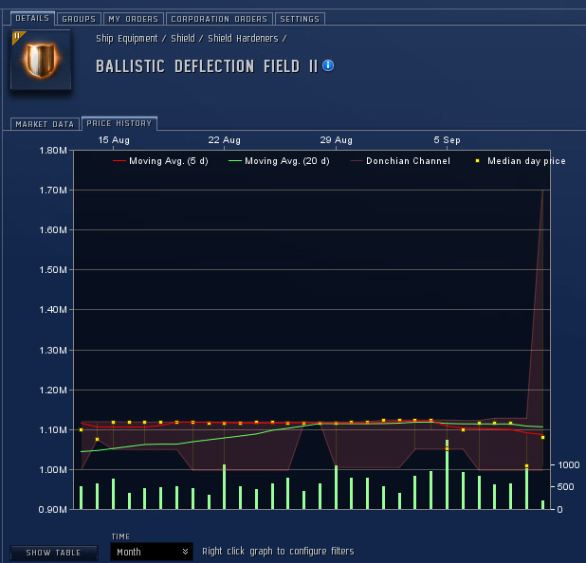Click the Moving Avg. (20 d) legend entry

tap(279, 161)
